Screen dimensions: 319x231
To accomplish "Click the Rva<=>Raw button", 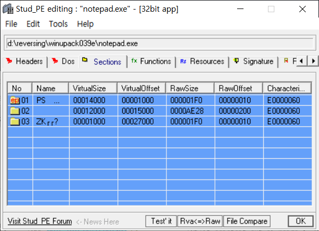I will click(200, 221).
